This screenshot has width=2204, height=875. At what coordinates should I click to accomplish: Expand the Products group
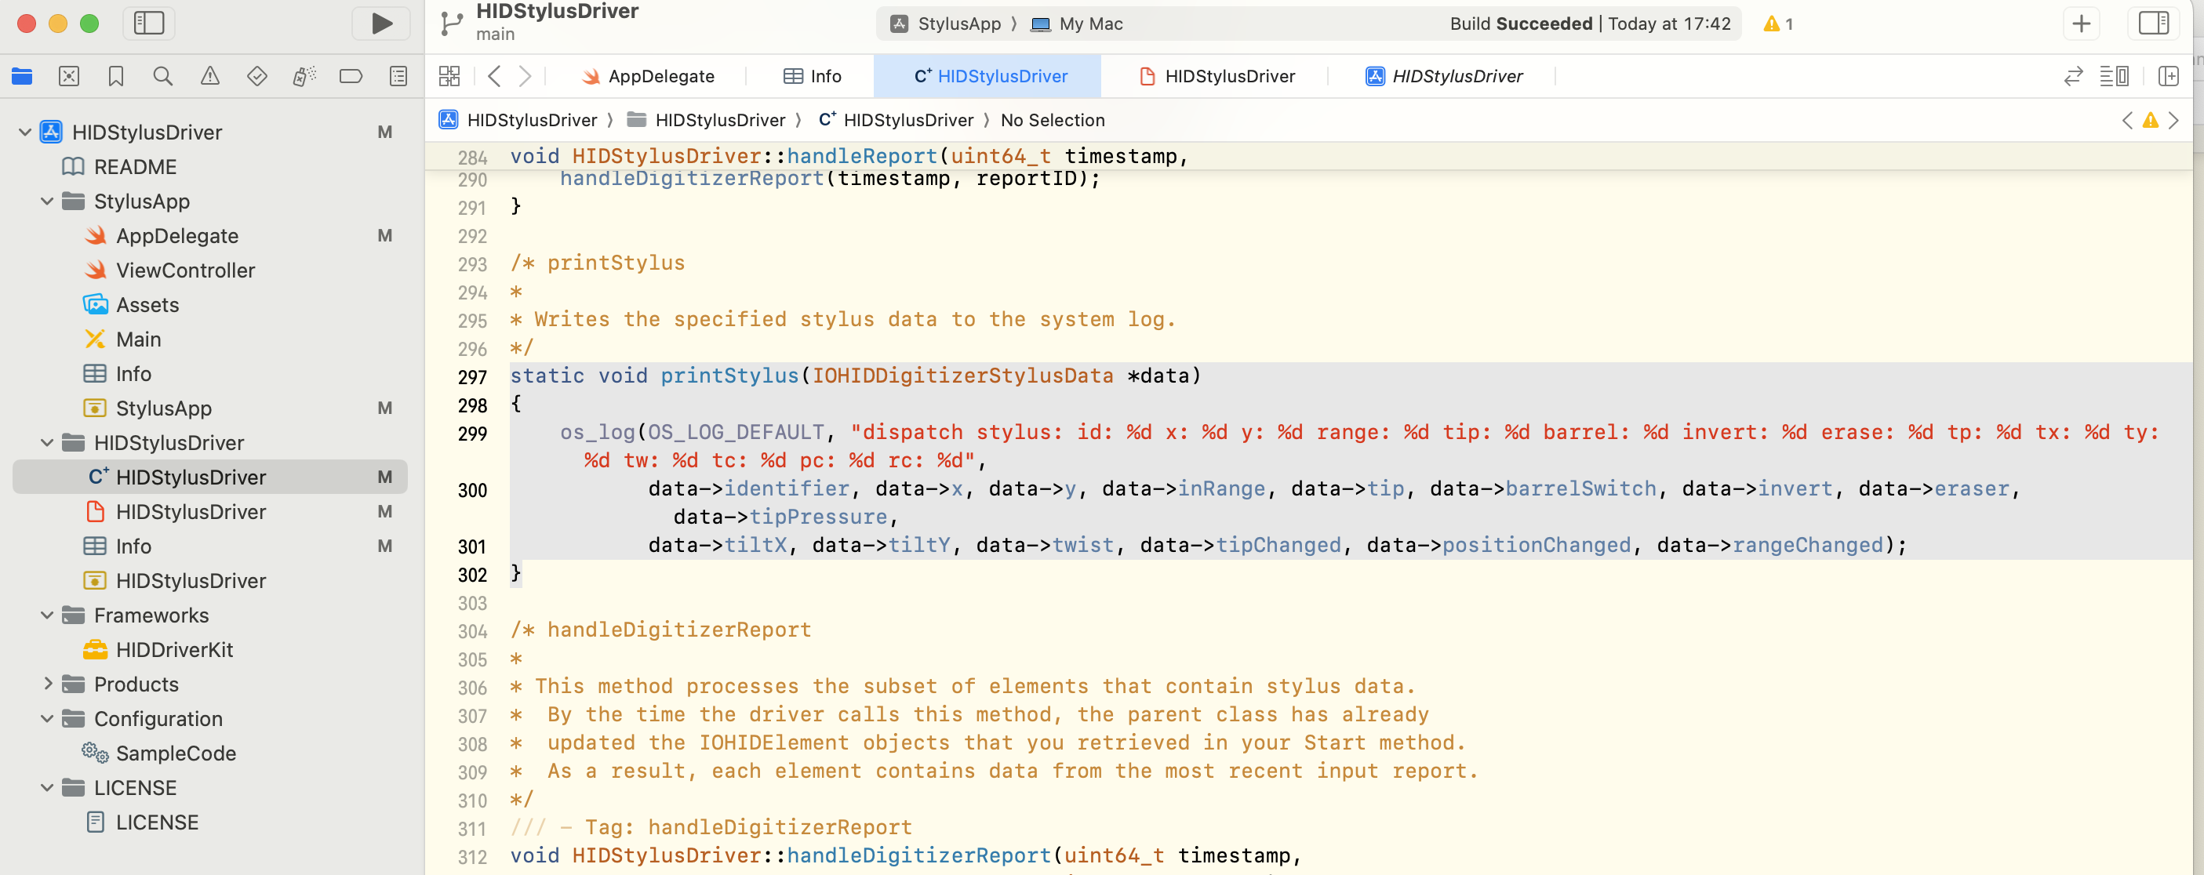(47, 684)
